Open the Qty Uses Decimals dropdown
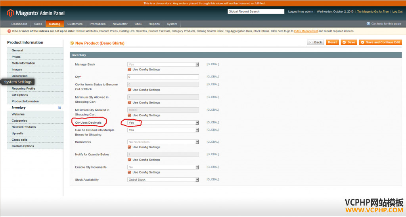406x217 pixels. [x=163, y=123]
